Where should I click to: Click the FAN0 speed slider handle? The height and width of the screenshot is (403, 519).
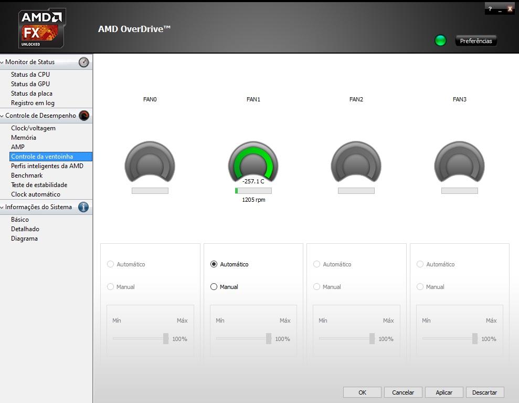click(x=166, y=339)
